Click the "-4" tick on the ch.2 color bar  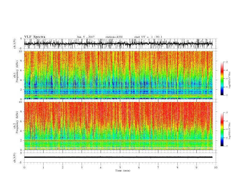226,121
